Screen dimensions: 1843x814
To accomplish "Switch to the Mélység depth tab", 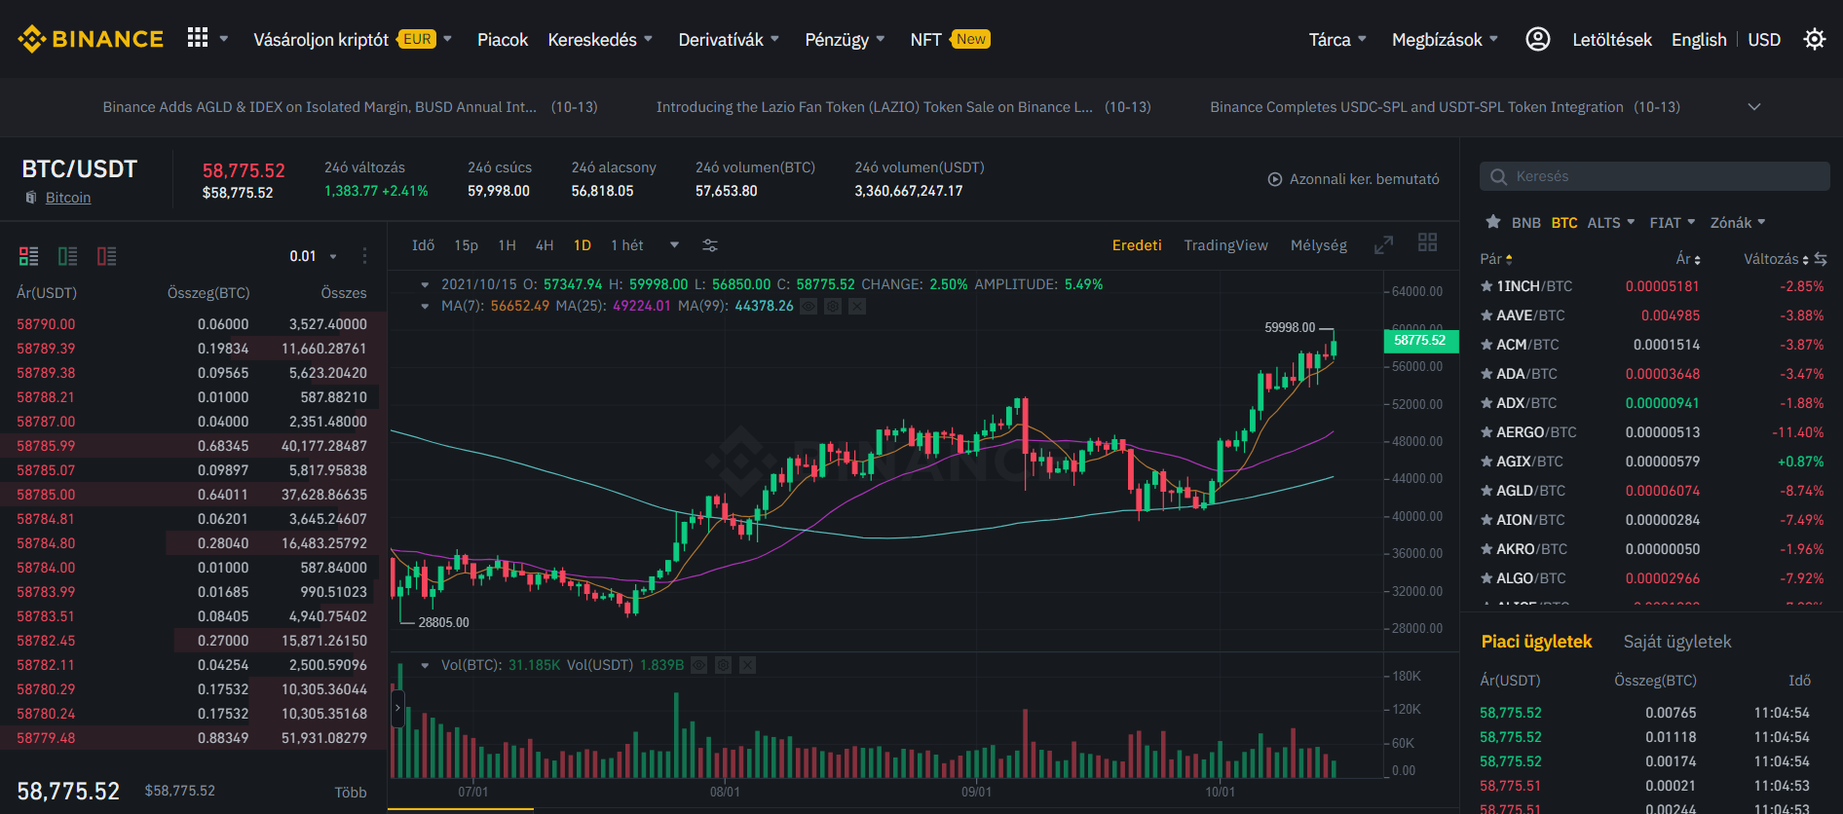I will pos(1319,245).
